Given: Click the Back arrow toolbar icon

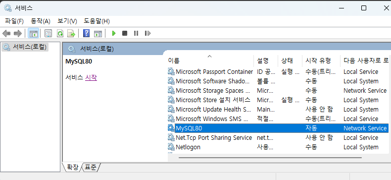Looking at the screenshot, I should (x=6, y=33).
